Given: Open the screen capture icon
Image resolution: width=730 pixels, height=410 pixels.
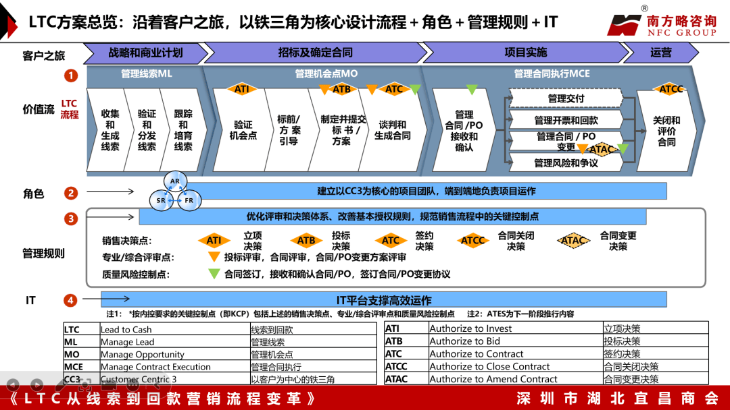Looking at the screenshot, I should pos(84,384).
